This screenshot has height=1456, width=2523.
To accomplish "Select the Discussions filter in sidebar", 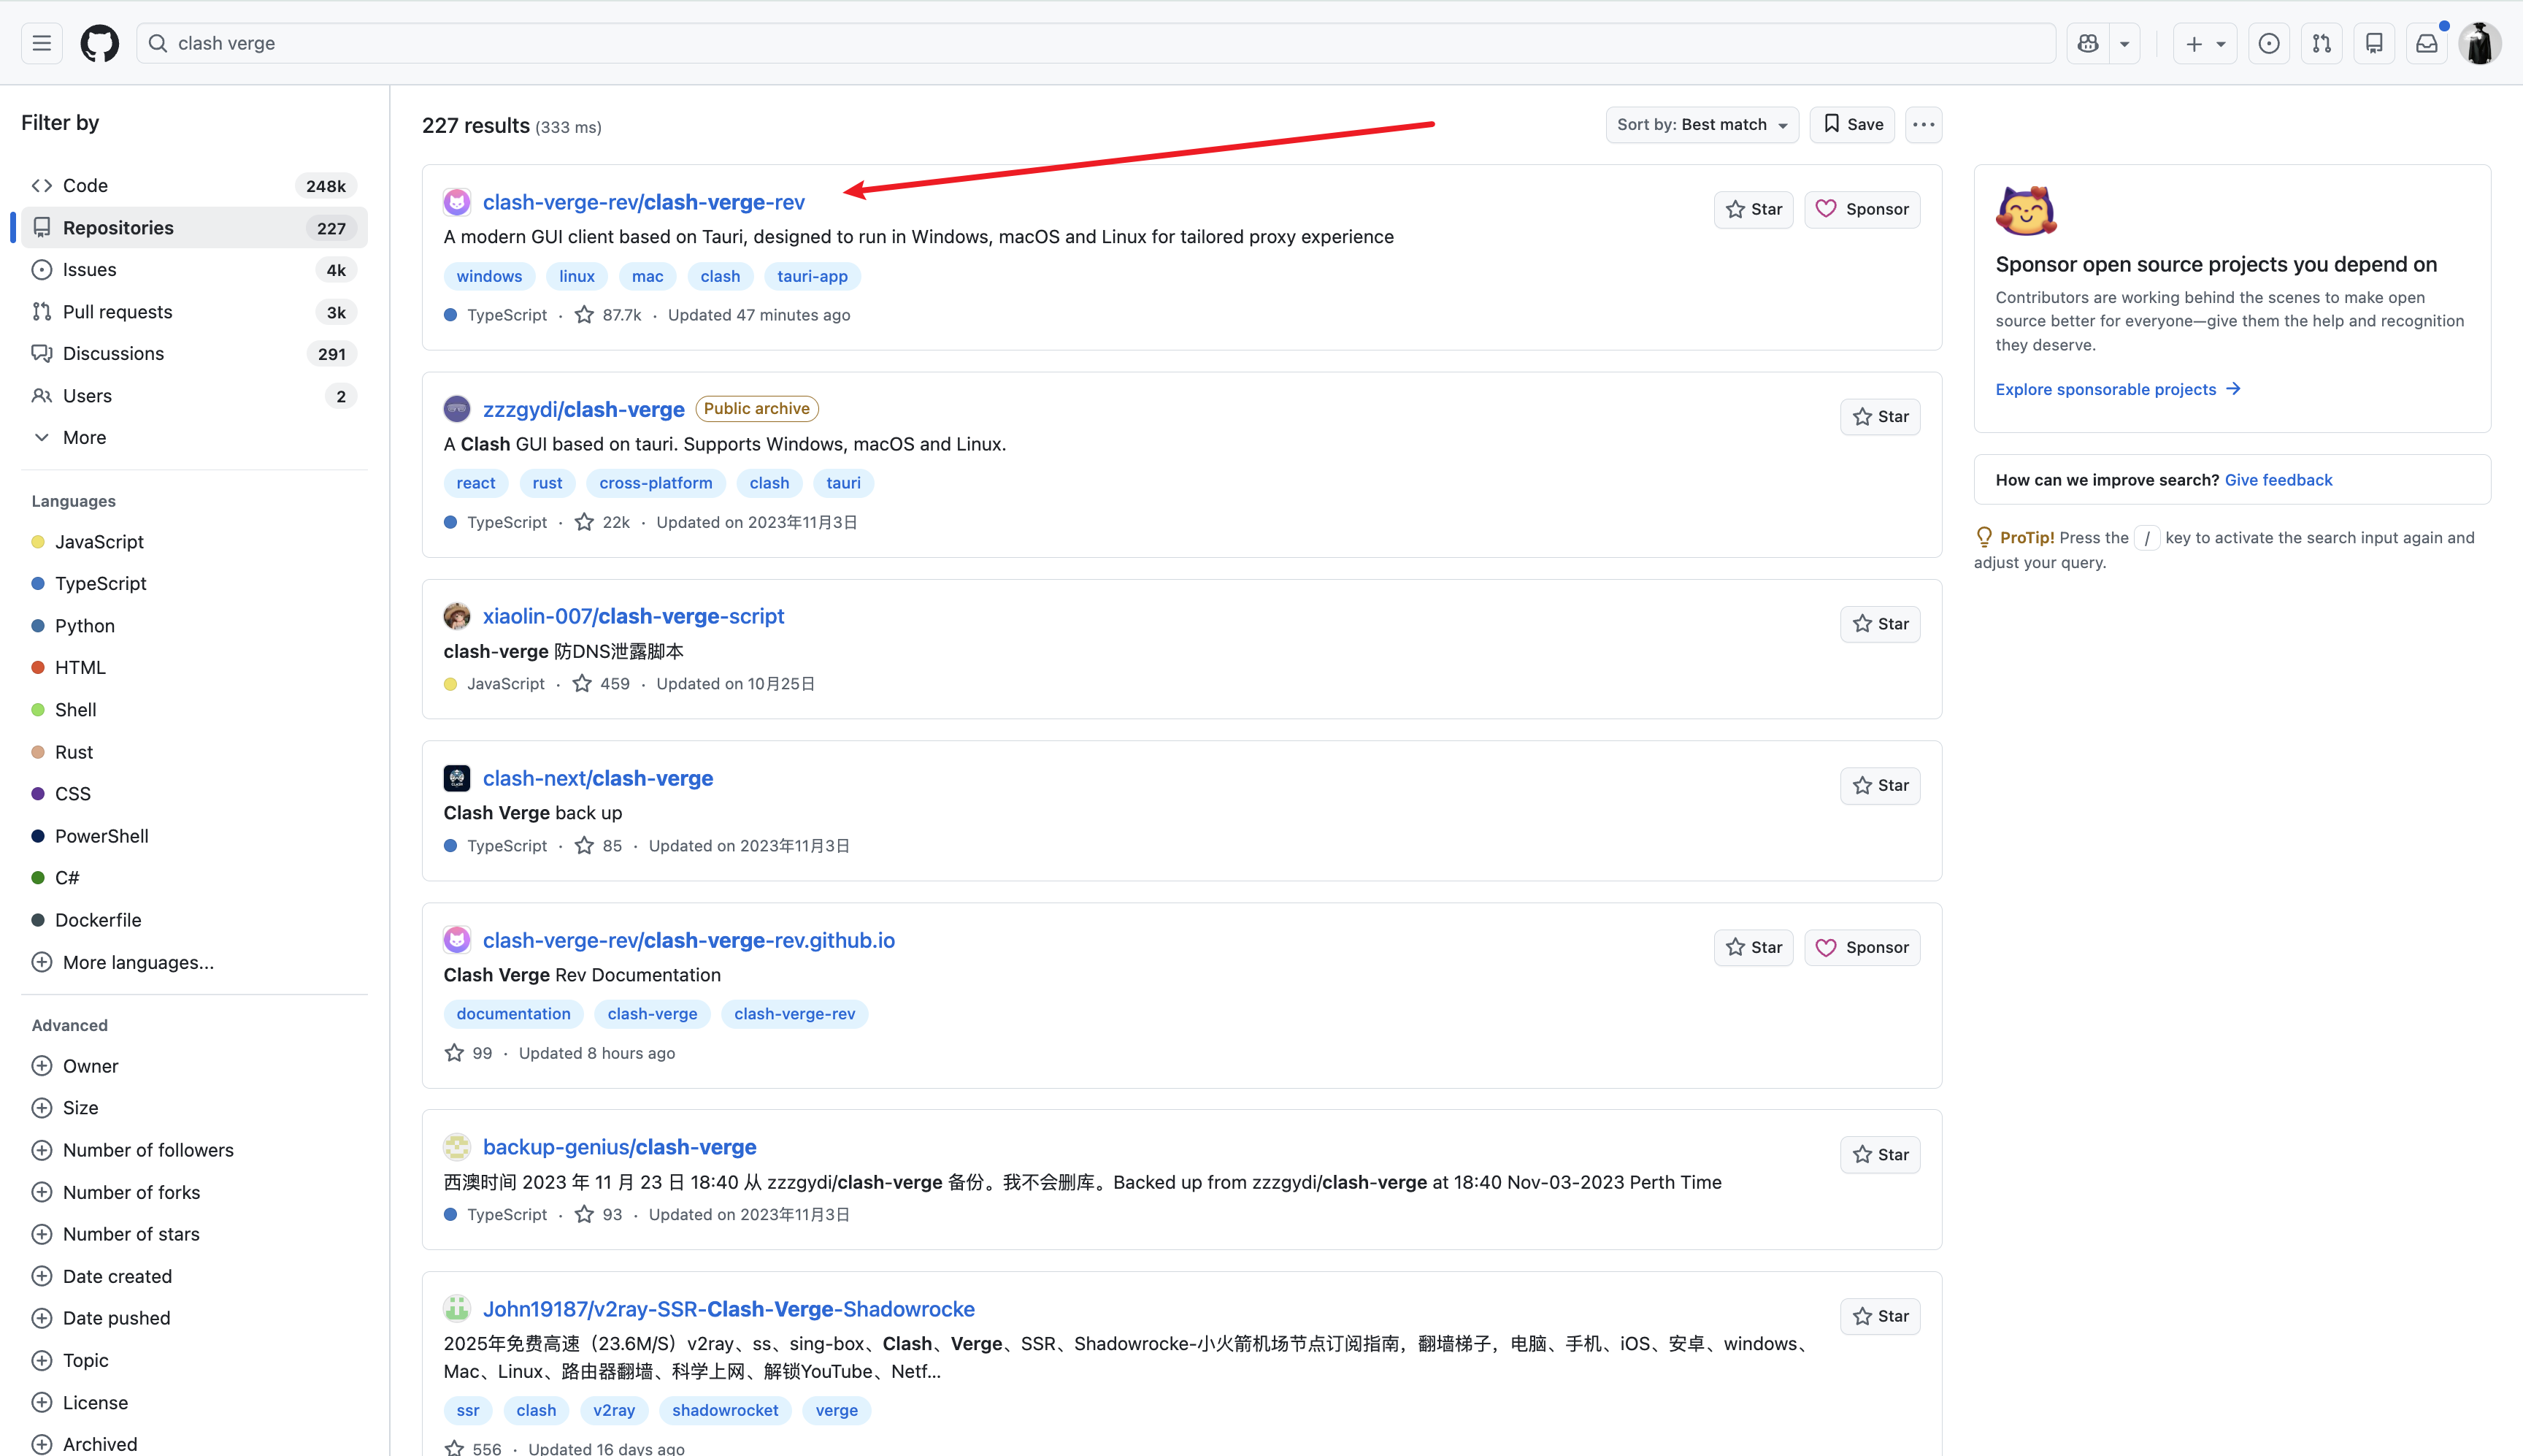I will (x=113, y=353).
